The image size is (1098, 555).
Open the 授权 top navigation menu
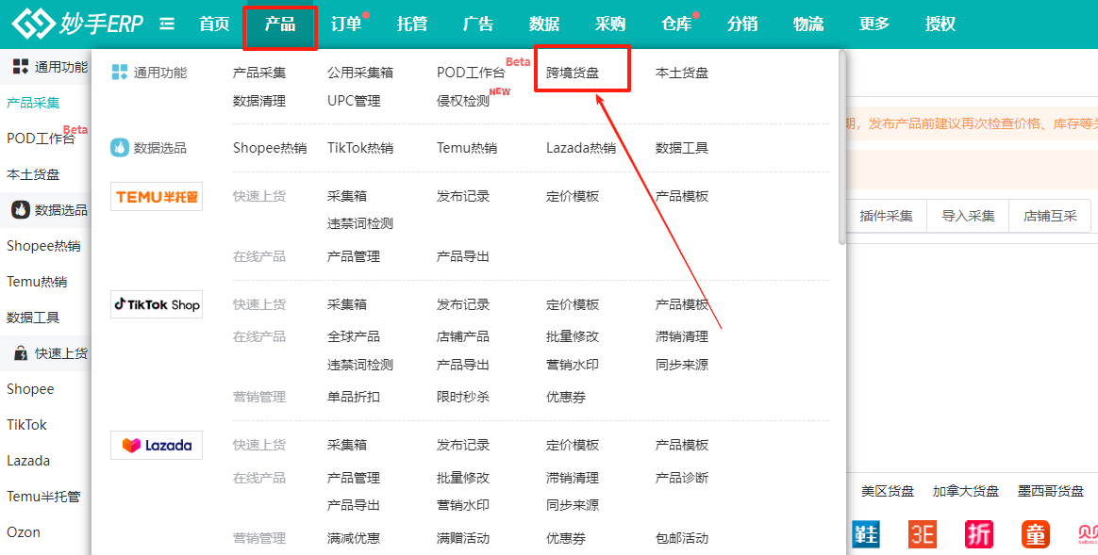(x=940, y=24)
